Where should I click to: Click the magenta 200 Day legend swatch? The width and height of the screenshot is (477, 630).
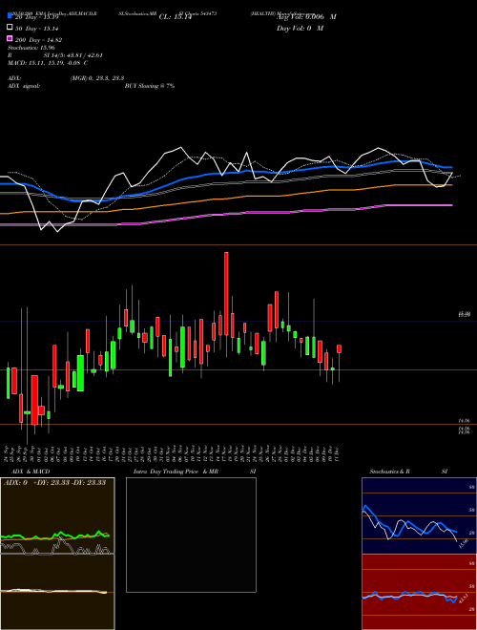(x=10, y=38)
